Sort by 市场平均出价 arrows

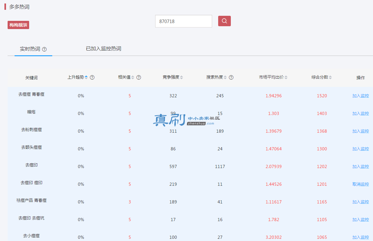[x=286, y=77]
